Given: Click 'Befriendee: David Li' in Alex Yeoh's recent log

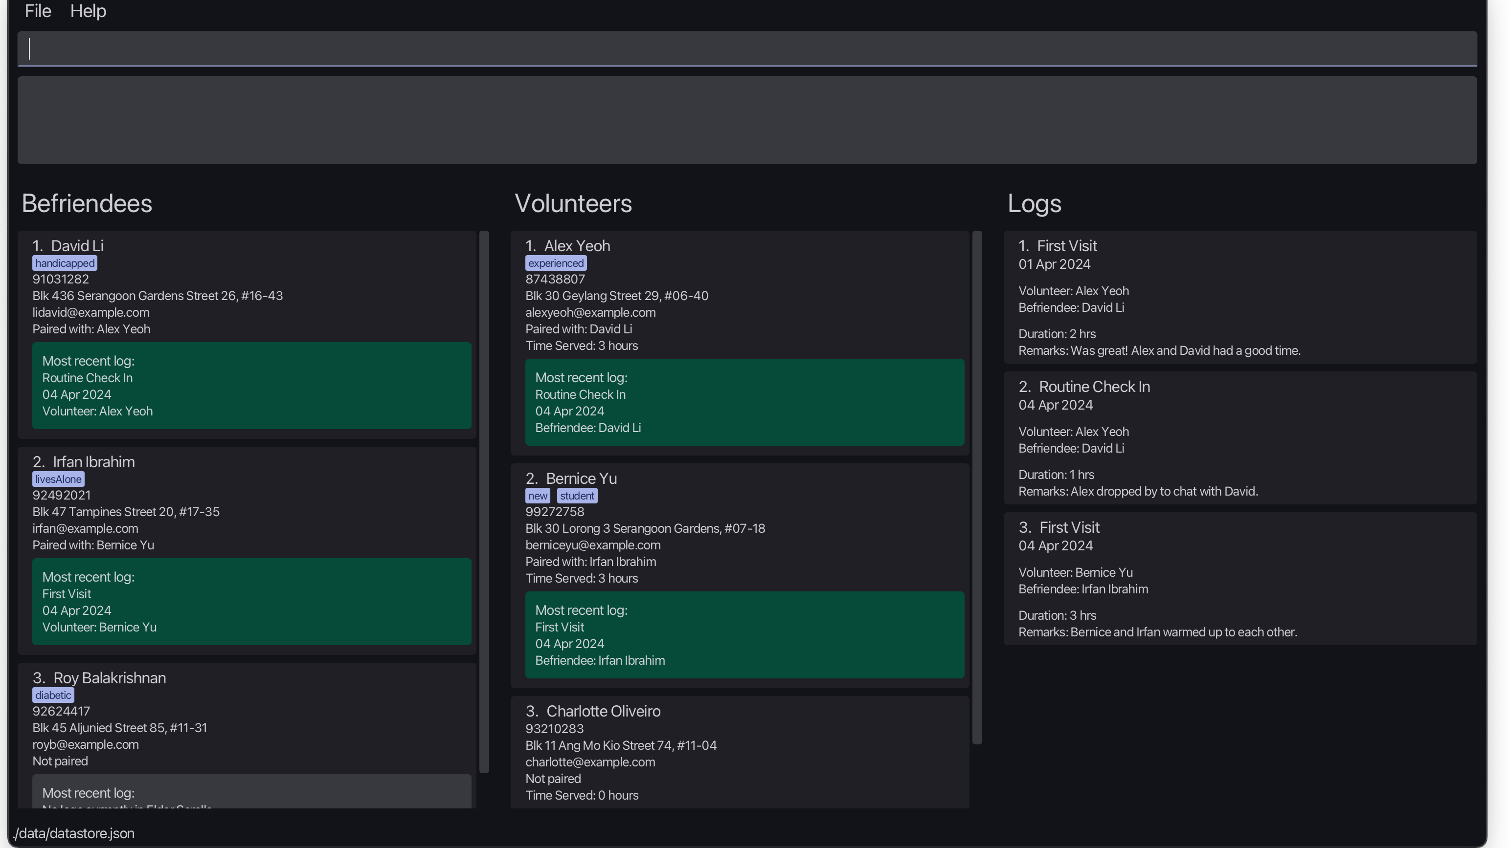Looking at the screenshot, I should tap(588, 428).
